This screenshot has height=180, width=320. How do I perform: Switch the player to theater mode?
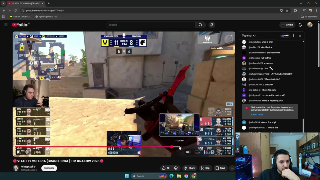click(212, 152)
